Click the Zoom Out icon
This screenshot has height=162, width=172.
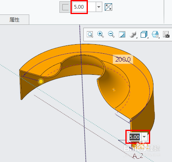(x=111, y=34)
